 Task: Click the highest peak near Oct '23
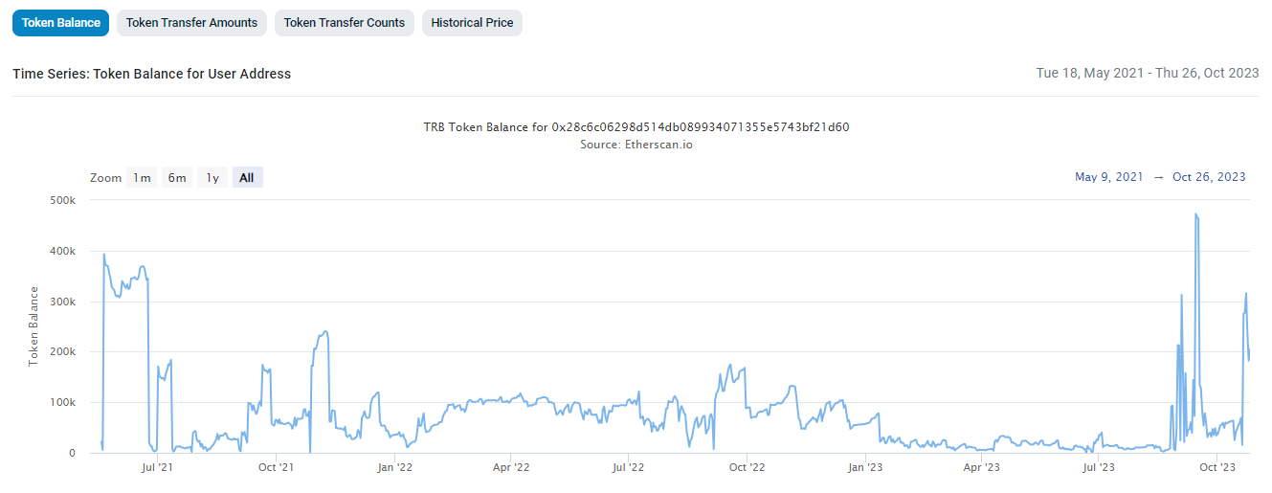click(1196, 214)
